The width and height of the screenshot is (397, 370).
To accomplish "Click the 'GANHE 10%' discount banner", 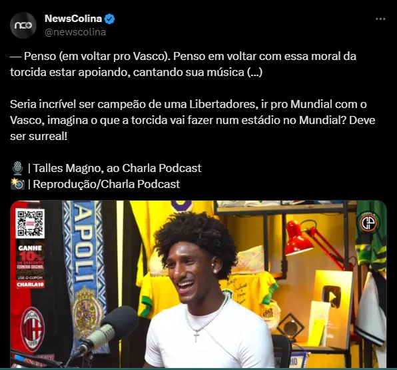I will tap(31, 257).
